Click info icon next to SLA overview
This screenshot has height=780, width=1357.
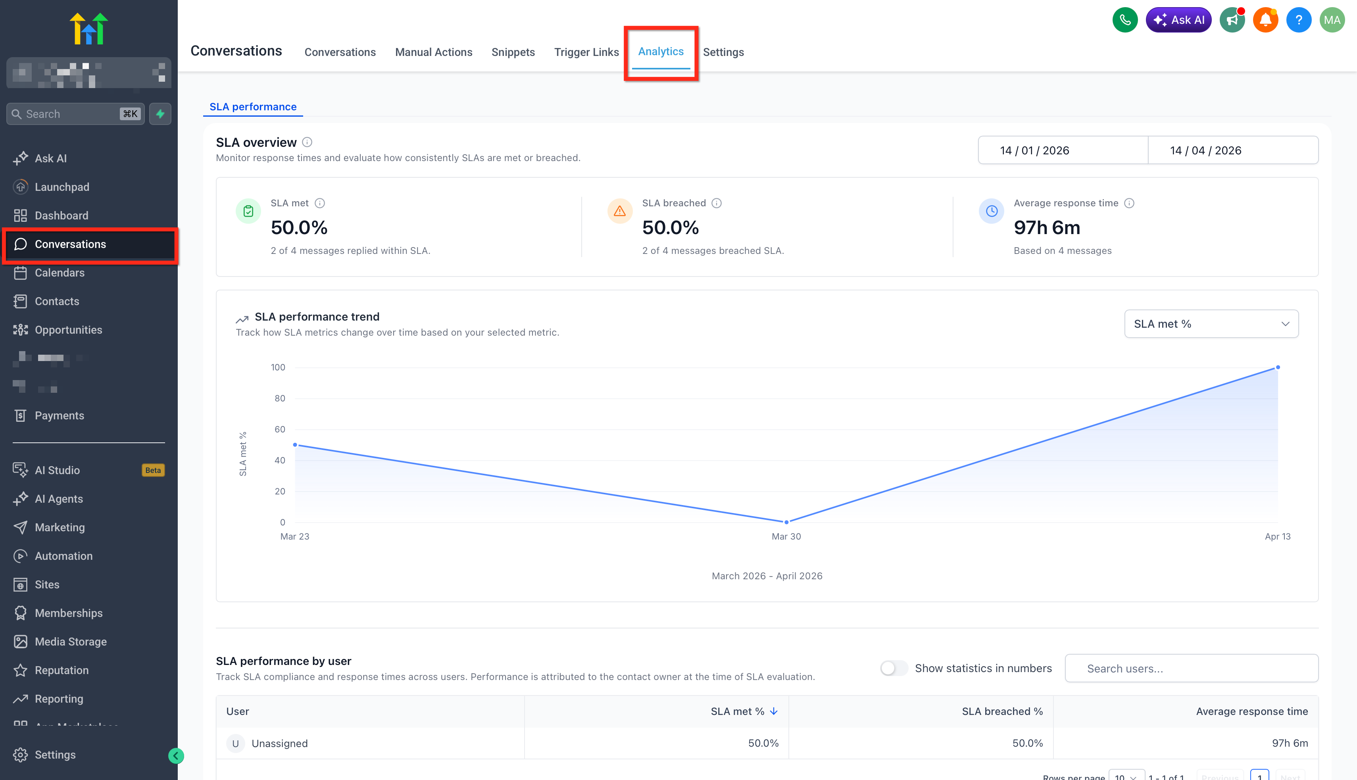(x=307, y=142)
